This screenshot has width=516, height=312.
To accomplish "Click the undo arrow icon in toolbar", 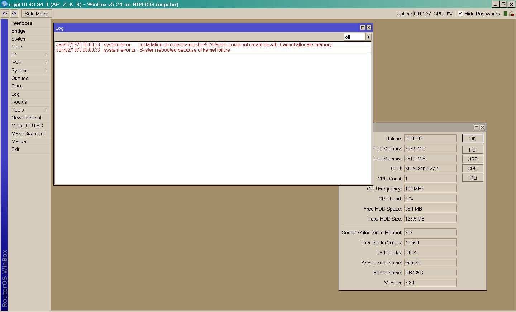I will (x=5, y=14).
